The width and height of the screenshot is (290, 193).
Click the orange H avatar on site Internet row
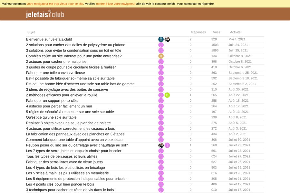(161, 56)
